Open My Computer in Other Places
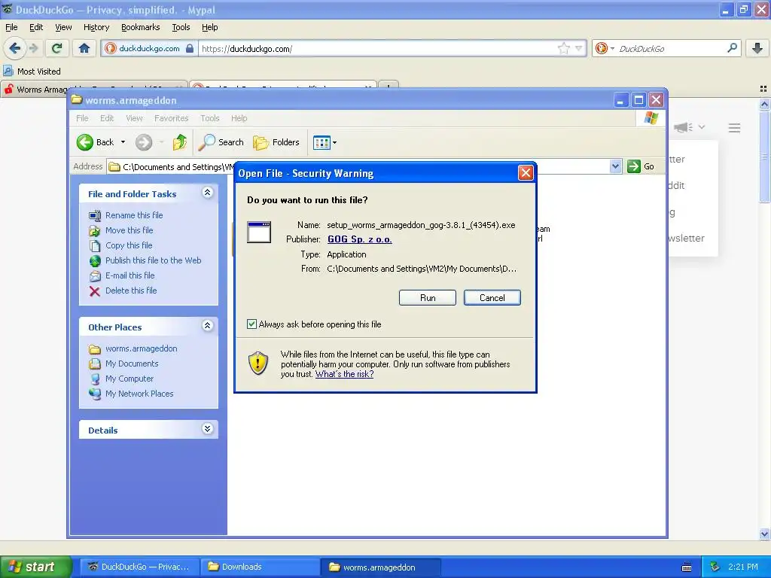The image size is (771, 578). tap(130, 379)
